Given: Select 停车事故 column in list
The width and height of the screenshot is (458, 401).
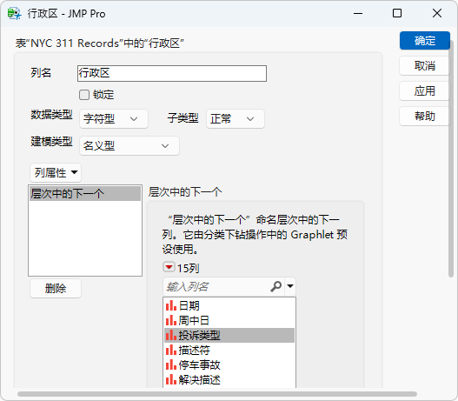Looking at the screenshot, I should [229, 364].
